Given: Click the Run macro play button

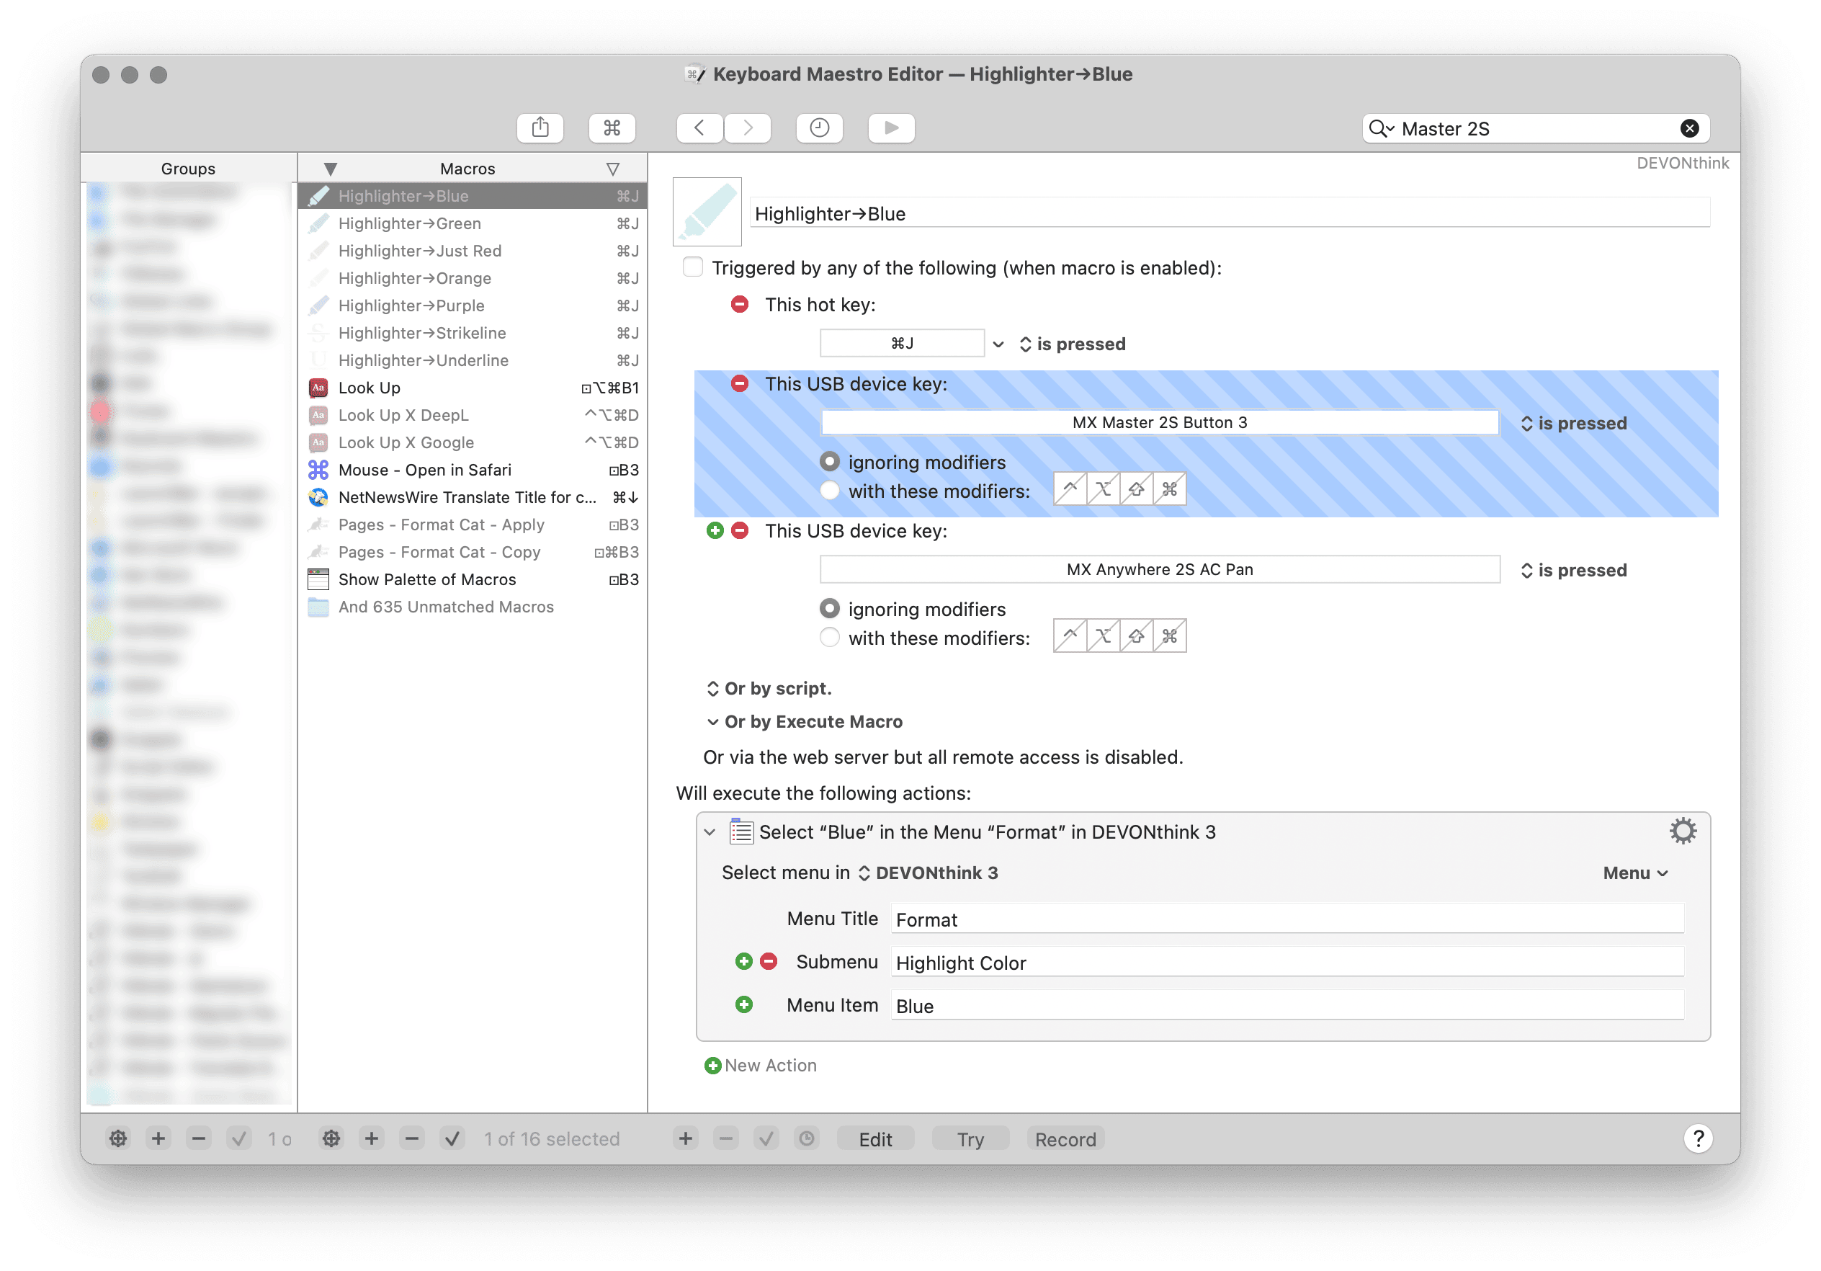Looking at the screenshot, I should (x=892, y=128).
